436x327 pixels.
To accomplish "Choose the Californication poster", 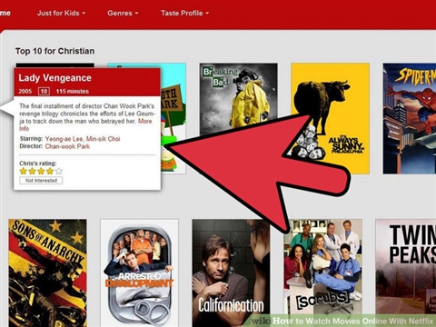I will click(231, 272).
